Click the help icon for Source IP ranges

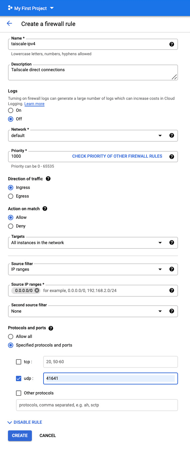(x=172, y=290)
